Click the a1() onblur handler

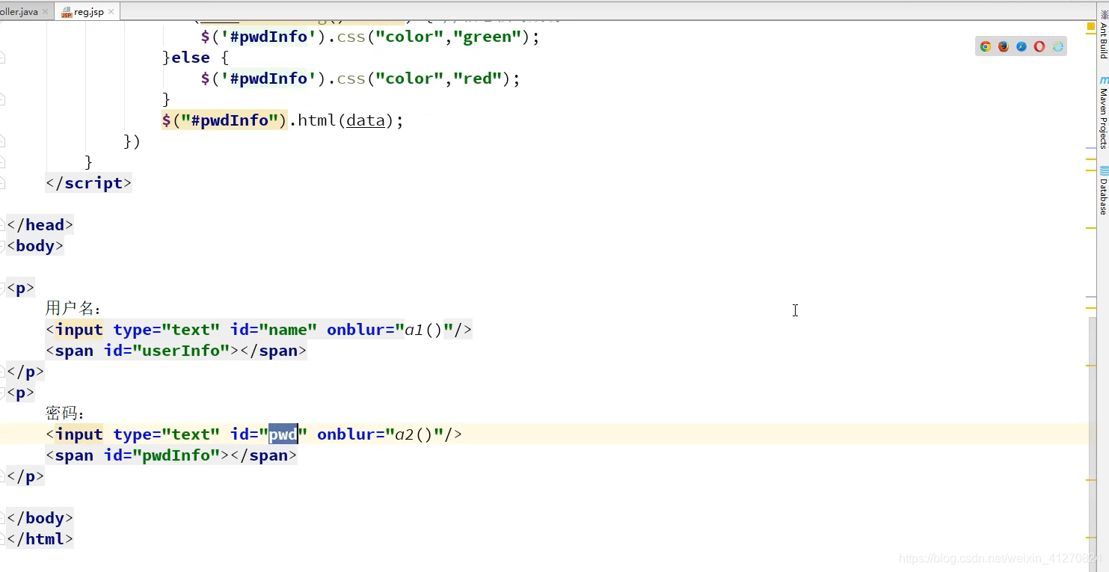pyautogui.click(x=424, y=330)
